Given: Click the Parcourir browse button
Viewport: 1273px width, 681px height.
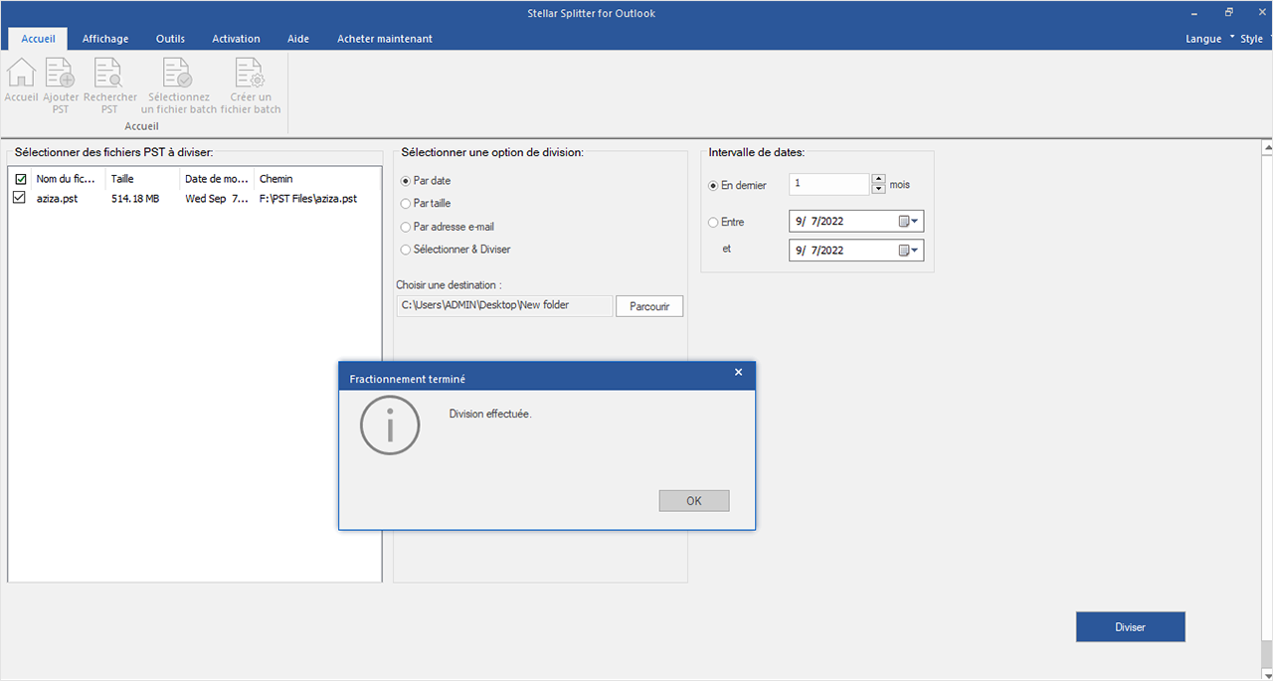Looking at the screenshot, I should [649, 306].
